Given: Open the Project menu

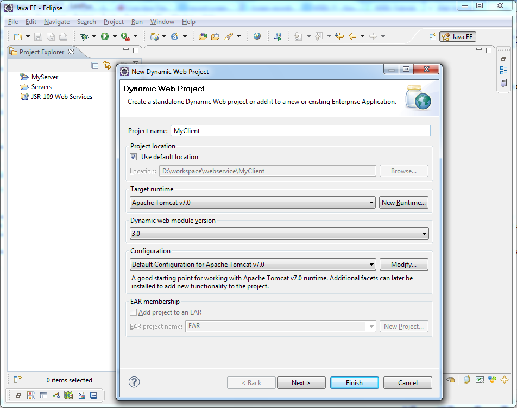Looking at the screenshot, I should coord(114,22).
